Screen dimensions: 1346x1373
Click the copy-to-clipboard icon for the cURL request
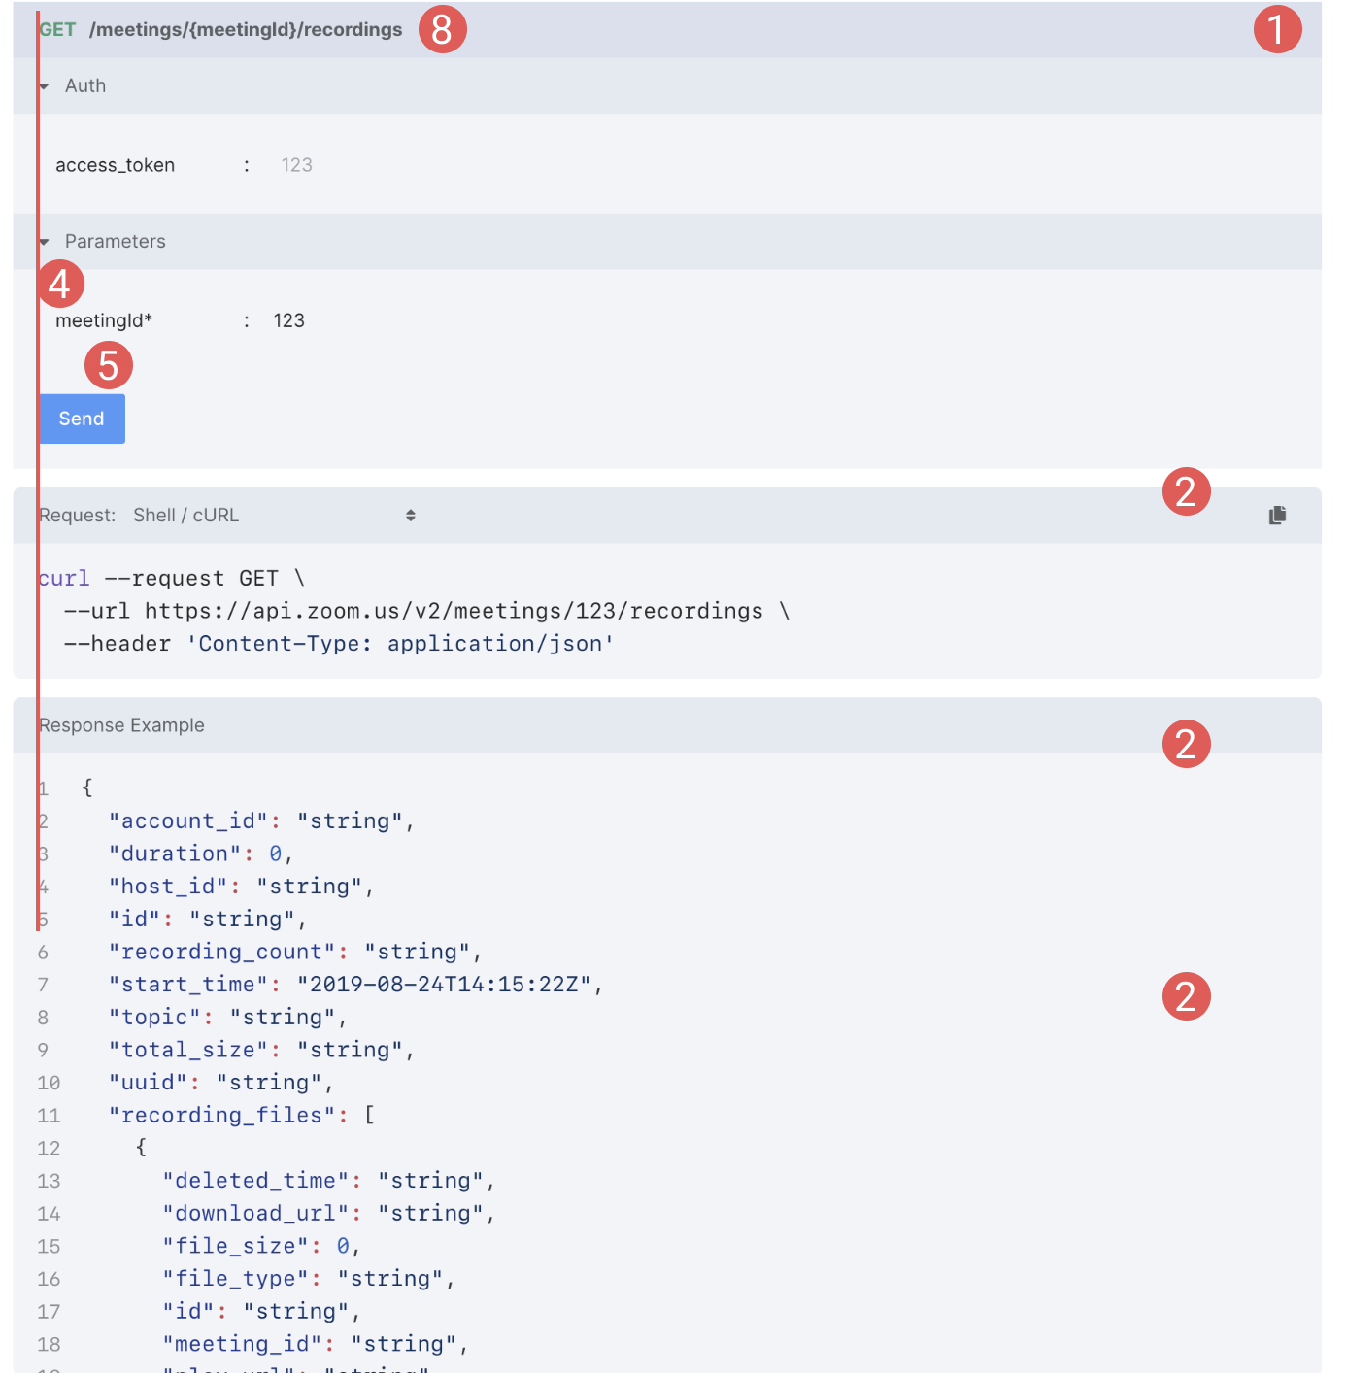[x=1277, y=515]
